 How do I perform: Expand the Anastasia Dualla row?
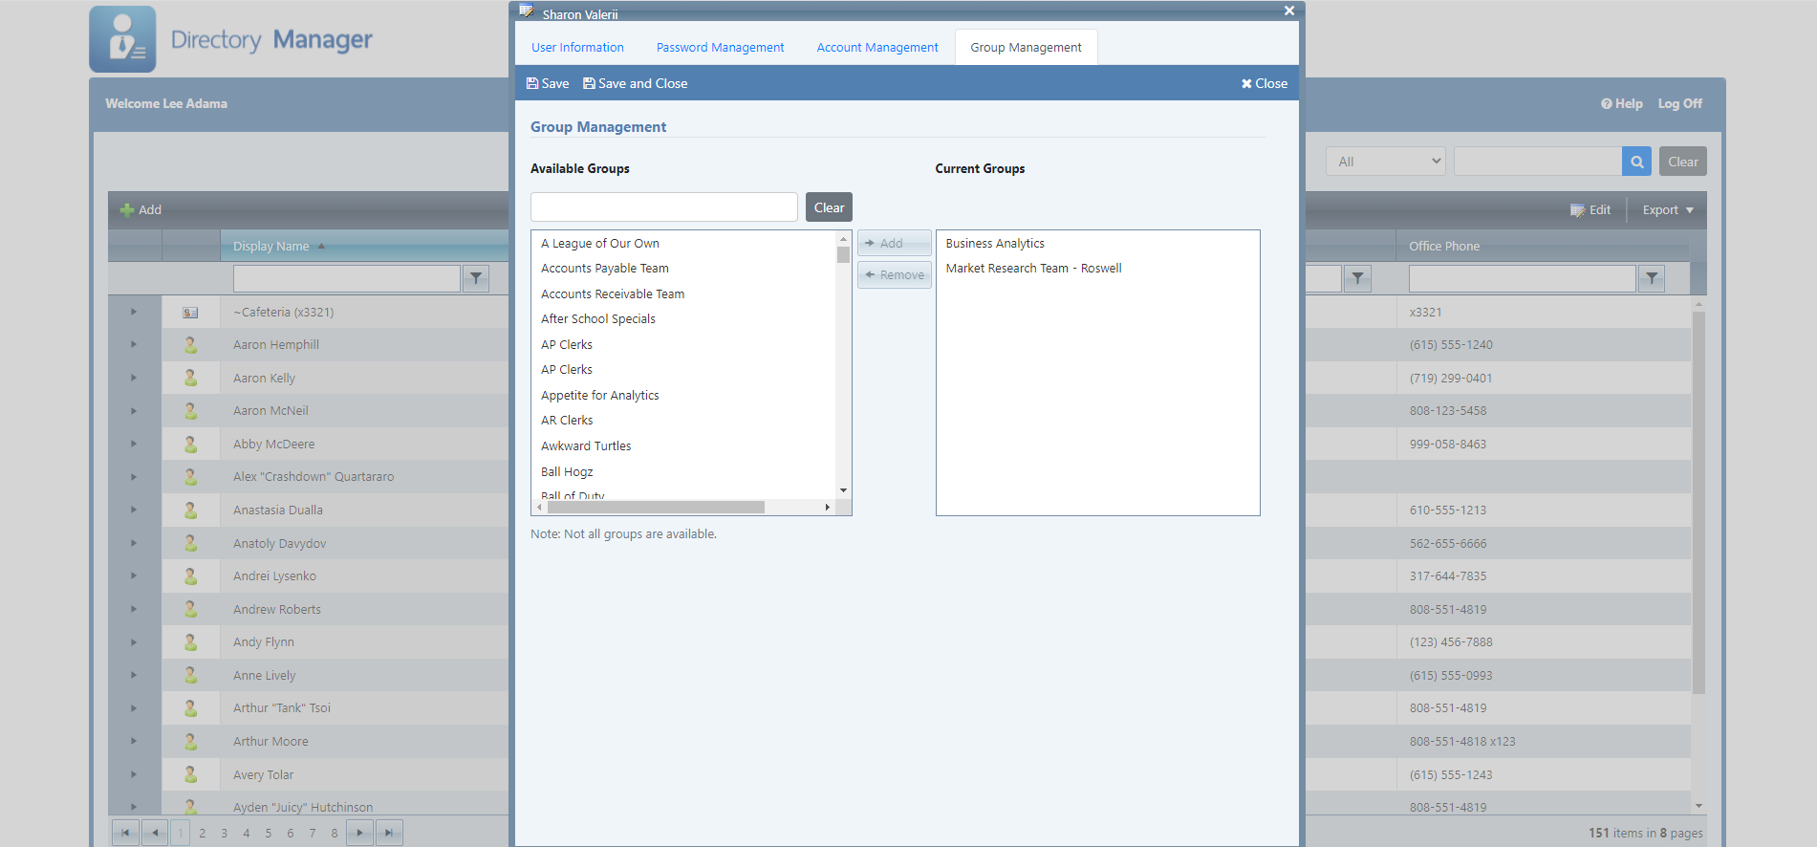134,510
